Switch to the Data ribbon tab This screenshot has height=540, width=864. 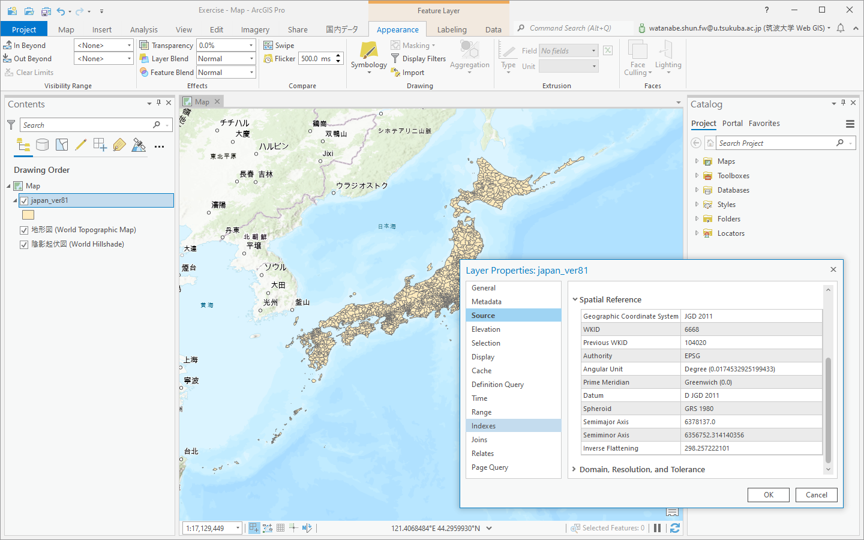(x=493, y=29)
